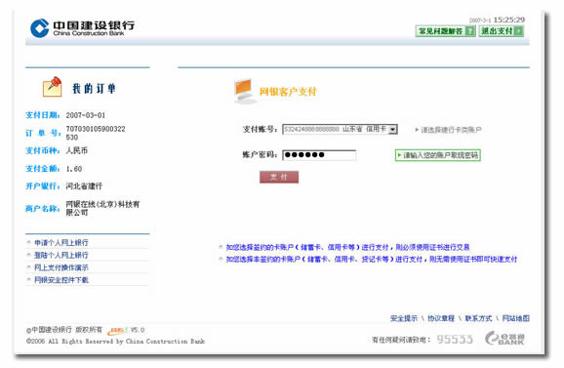Click the 95533 hotline number

click(455, 339)
